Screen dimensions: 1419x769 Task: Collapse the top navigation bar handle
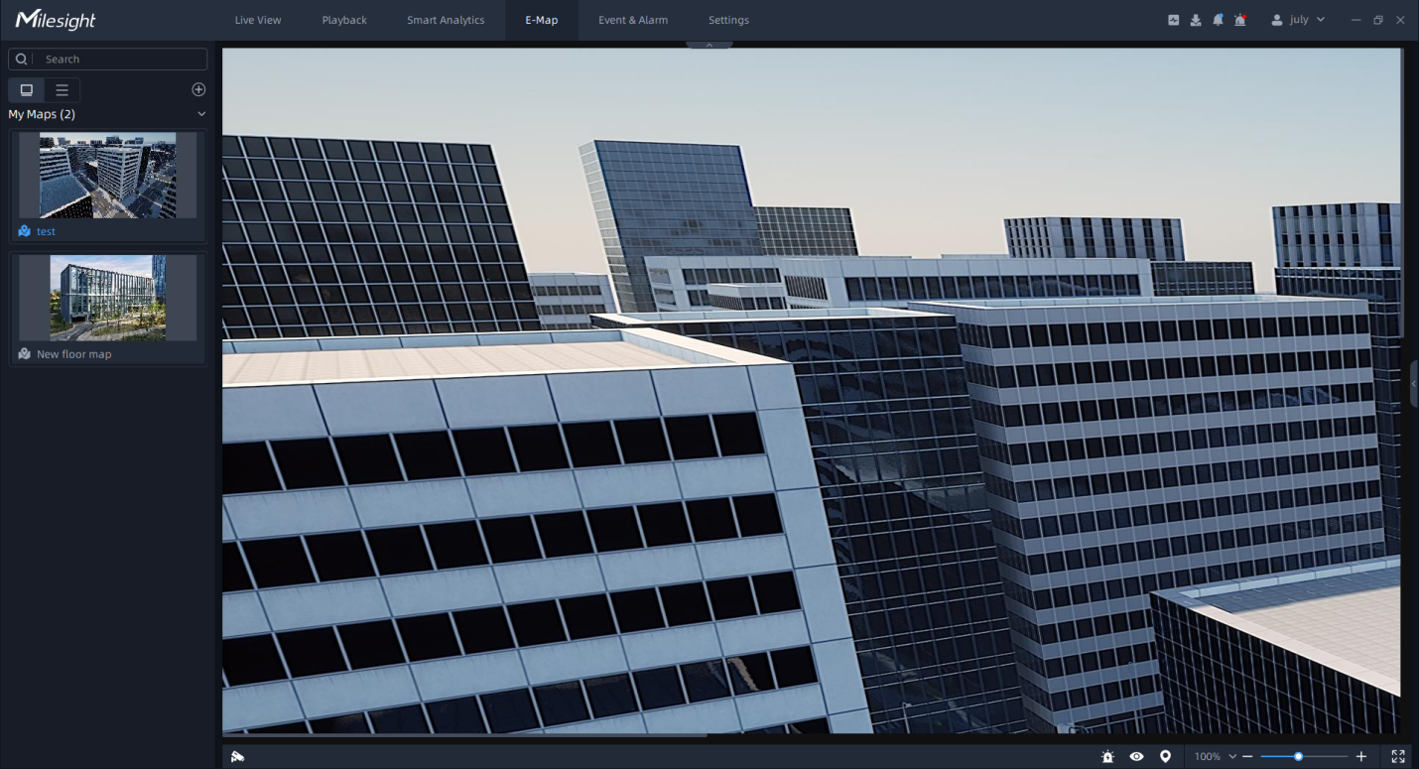709,45
